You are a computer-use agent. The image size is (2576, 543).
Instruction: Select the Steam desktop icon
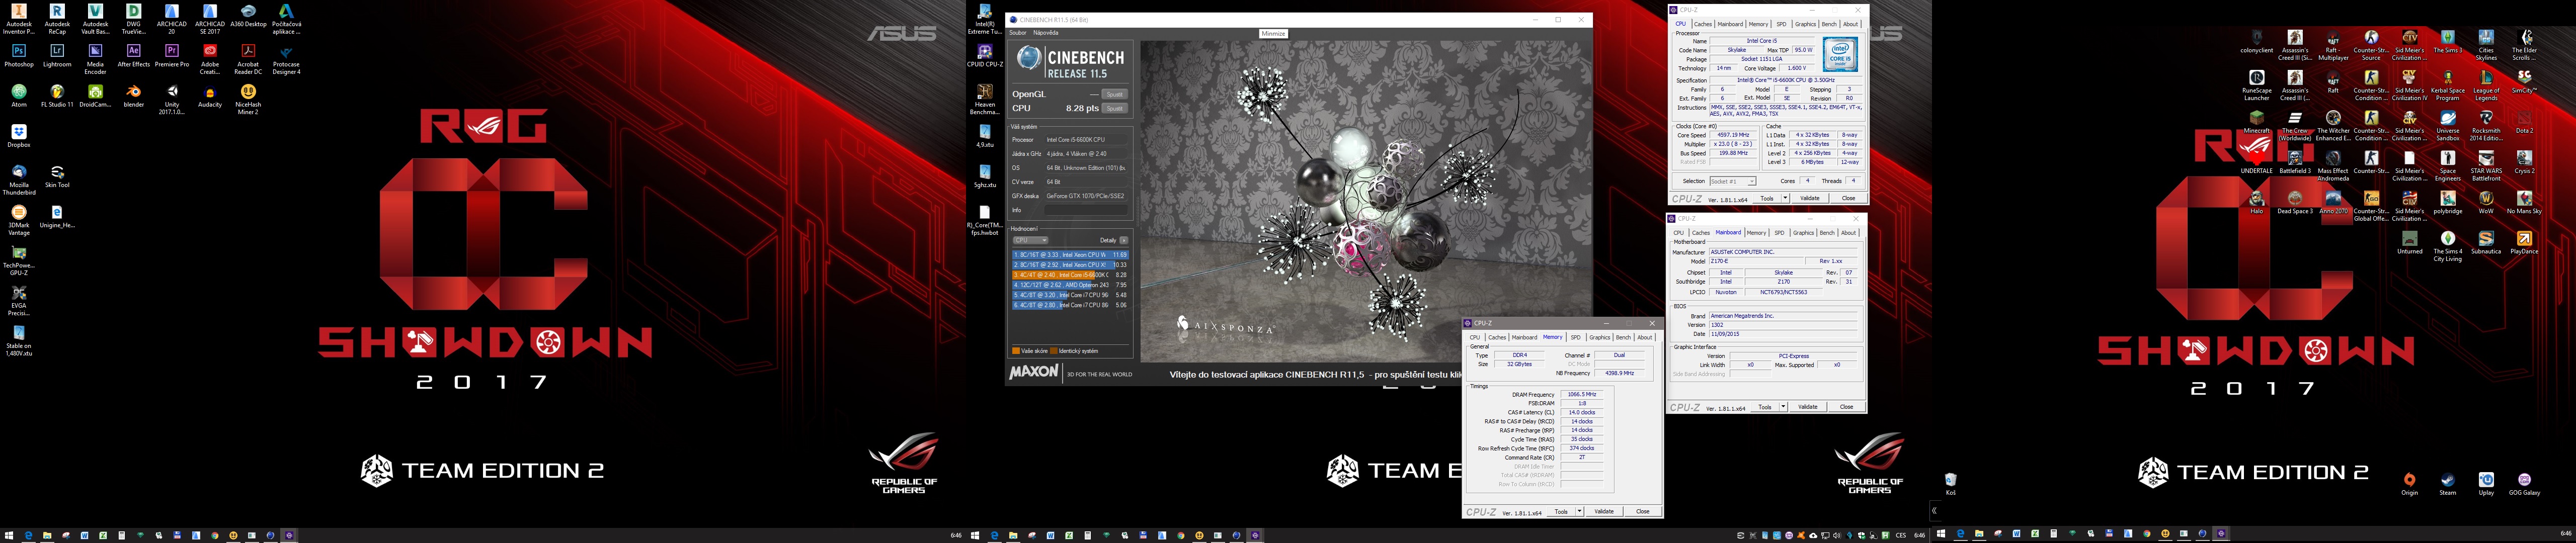[2448, 484]
